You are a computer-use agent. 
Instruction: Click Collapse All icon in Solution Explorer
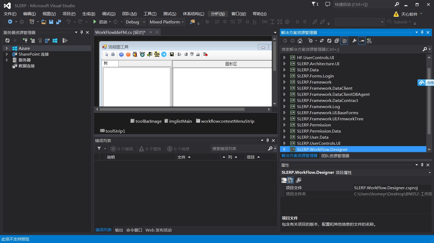click(x=337, y=41)
